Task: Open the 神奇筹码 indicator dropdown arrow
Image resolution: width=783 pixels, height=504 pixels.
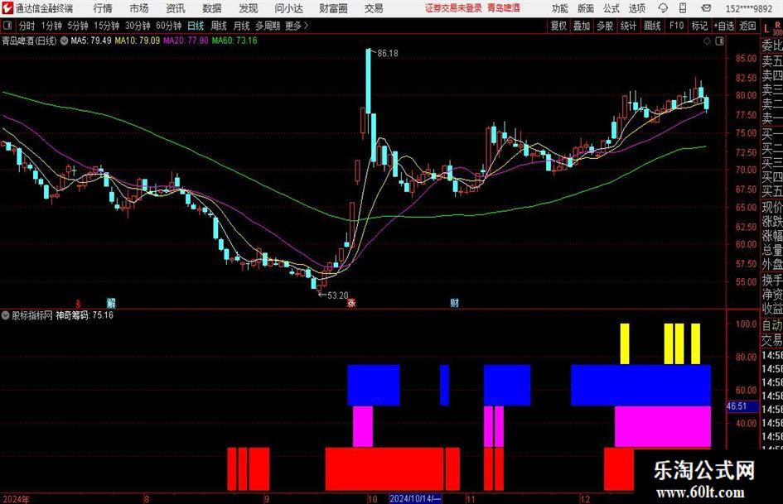Action: click(x=6, y=315)
